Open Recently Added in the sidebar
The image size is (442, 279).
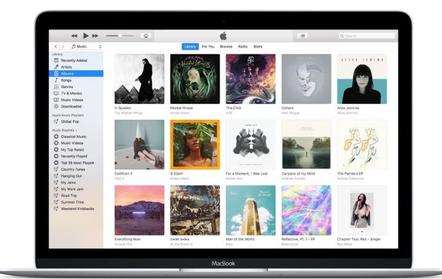pos(76,60)
